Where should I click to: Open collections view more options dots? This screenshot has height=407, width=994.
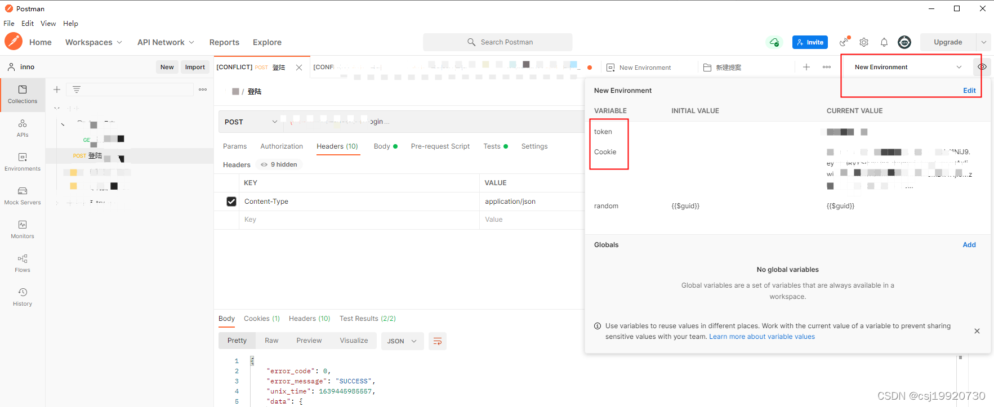[203, 90]
